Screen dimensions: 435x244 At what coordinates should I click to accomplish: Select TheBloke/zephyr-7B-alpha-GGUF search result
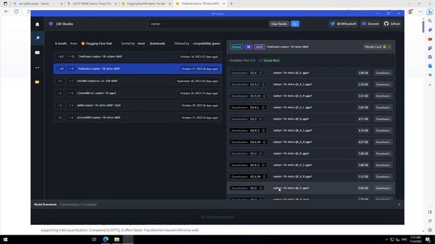pos(138,56)
